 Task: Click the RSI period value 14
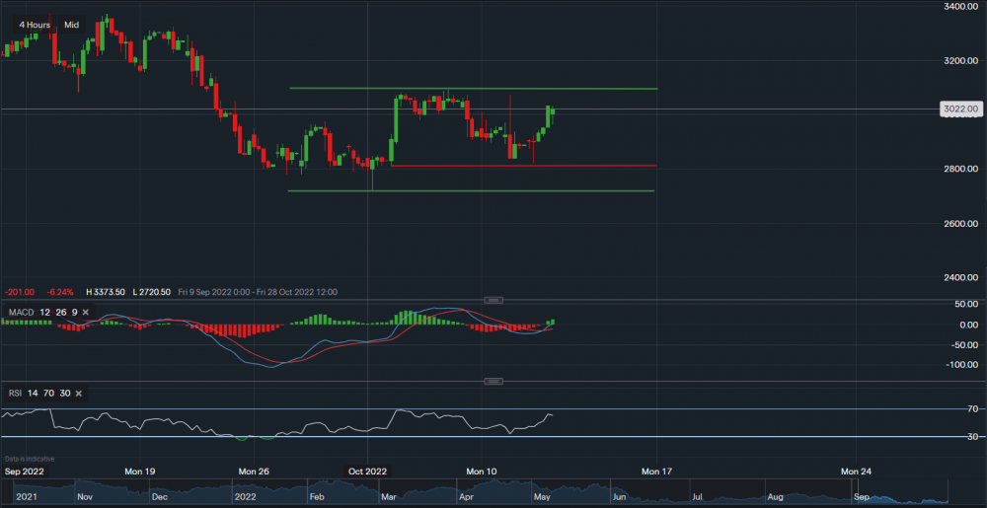coord(33,394)
